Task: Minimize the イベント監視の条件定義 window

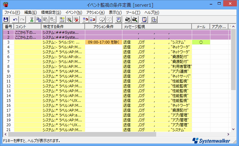Action: [x=211, y=4]
